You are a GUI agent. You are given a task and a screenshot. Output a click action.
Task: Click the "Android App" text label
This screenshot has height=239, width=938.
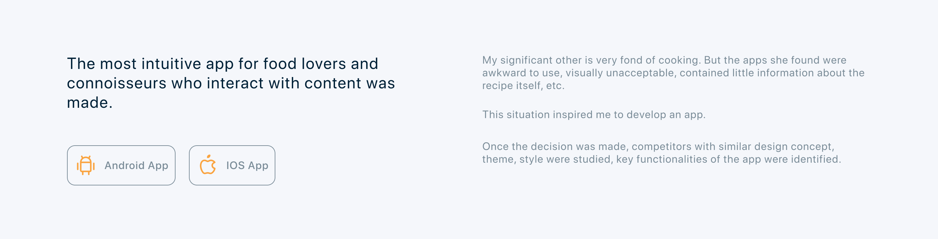click(x=136, y=165)
